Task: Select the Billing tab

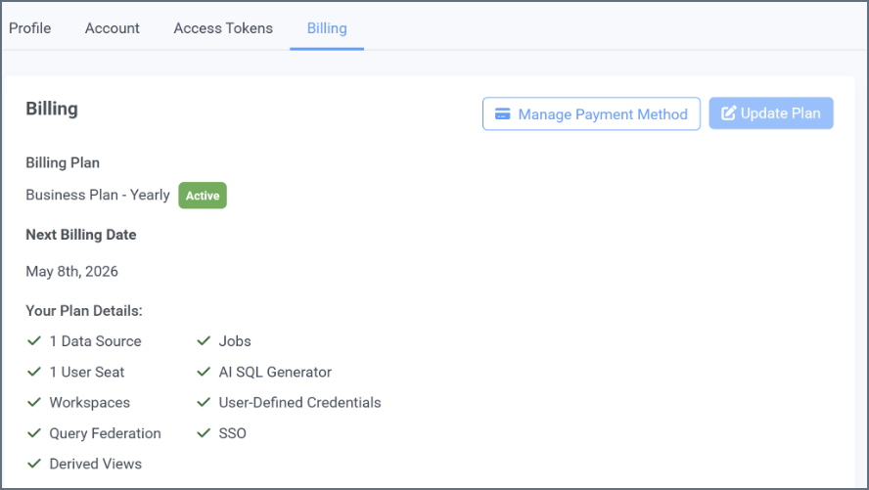Action: coord(327,28)
